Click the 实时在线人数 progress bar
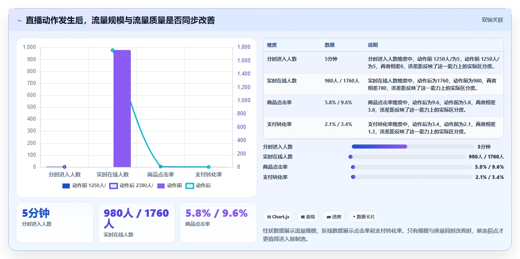Screen dimensions: 520x259 pyautogui.click(x=407, y=157)
